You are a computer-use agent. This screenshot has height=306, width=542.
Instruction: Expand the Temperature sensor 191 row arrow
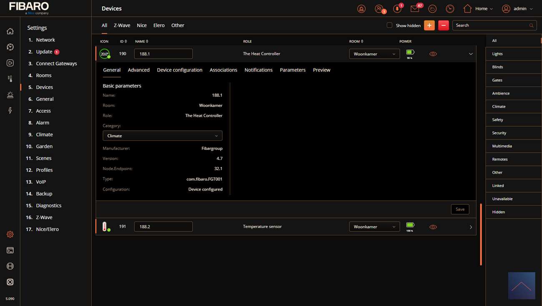(x=471, y=227)
